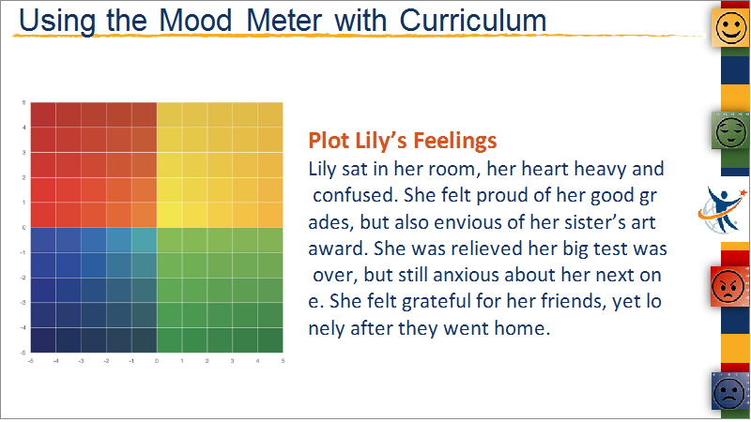Select the green quadrant of the mood meter
This screenshot has height=422, width=751.
(220, 290)
